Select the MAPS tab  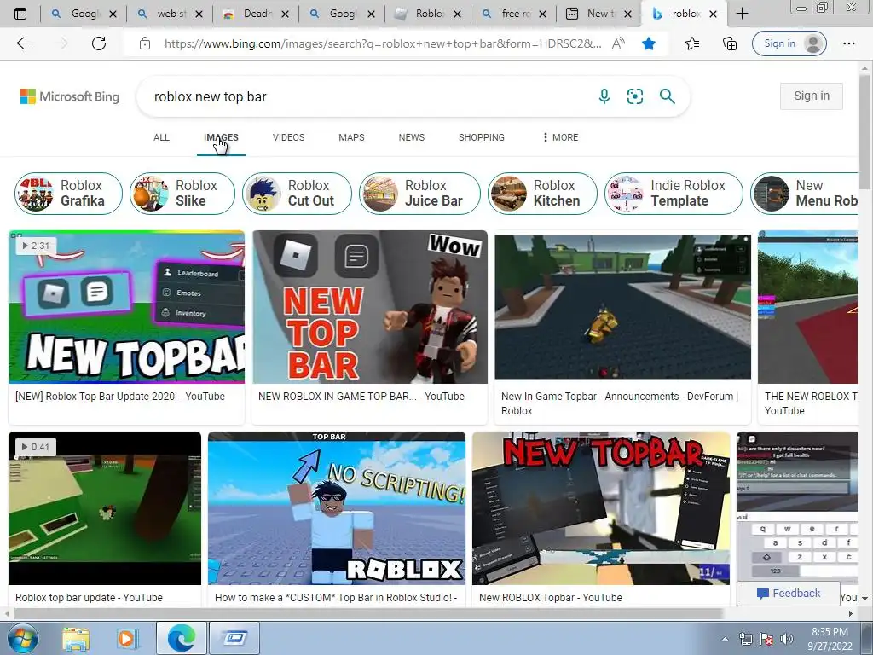(351, 137)
